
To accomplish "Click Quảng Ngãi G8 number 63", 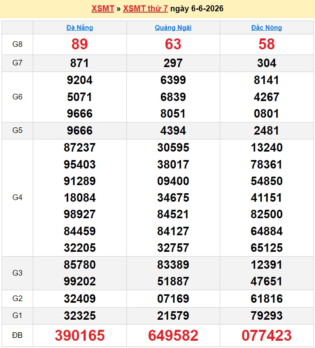I will coord(173,44).
